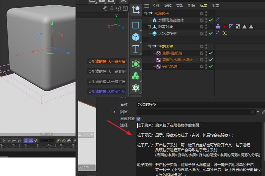Image resolution: width=265 pixels, height=176 pixels.
Task: Click the red dots tag on 附着对象
Action: click(225, 27)
